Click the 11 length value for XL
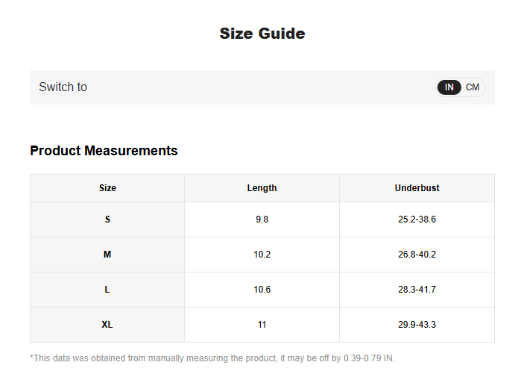This screenshot has height=374, width=512. pos(262,325)
